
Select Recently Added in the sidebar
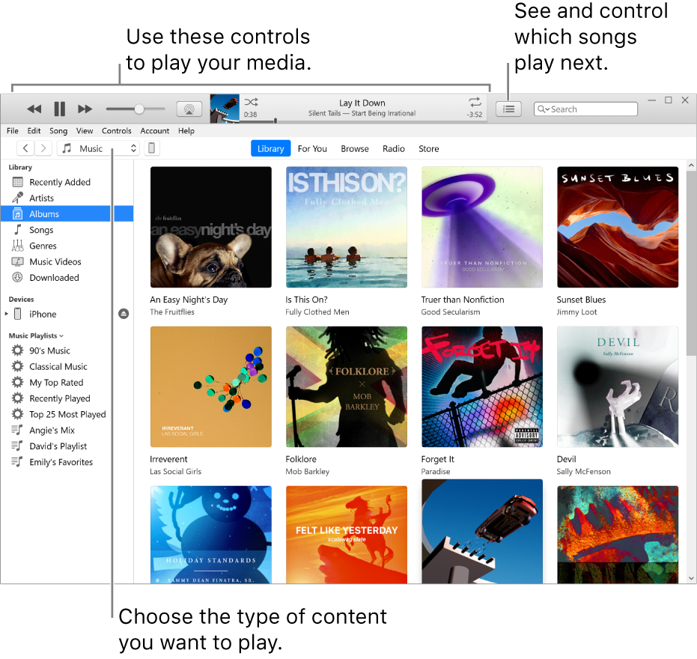coord(59,182)
